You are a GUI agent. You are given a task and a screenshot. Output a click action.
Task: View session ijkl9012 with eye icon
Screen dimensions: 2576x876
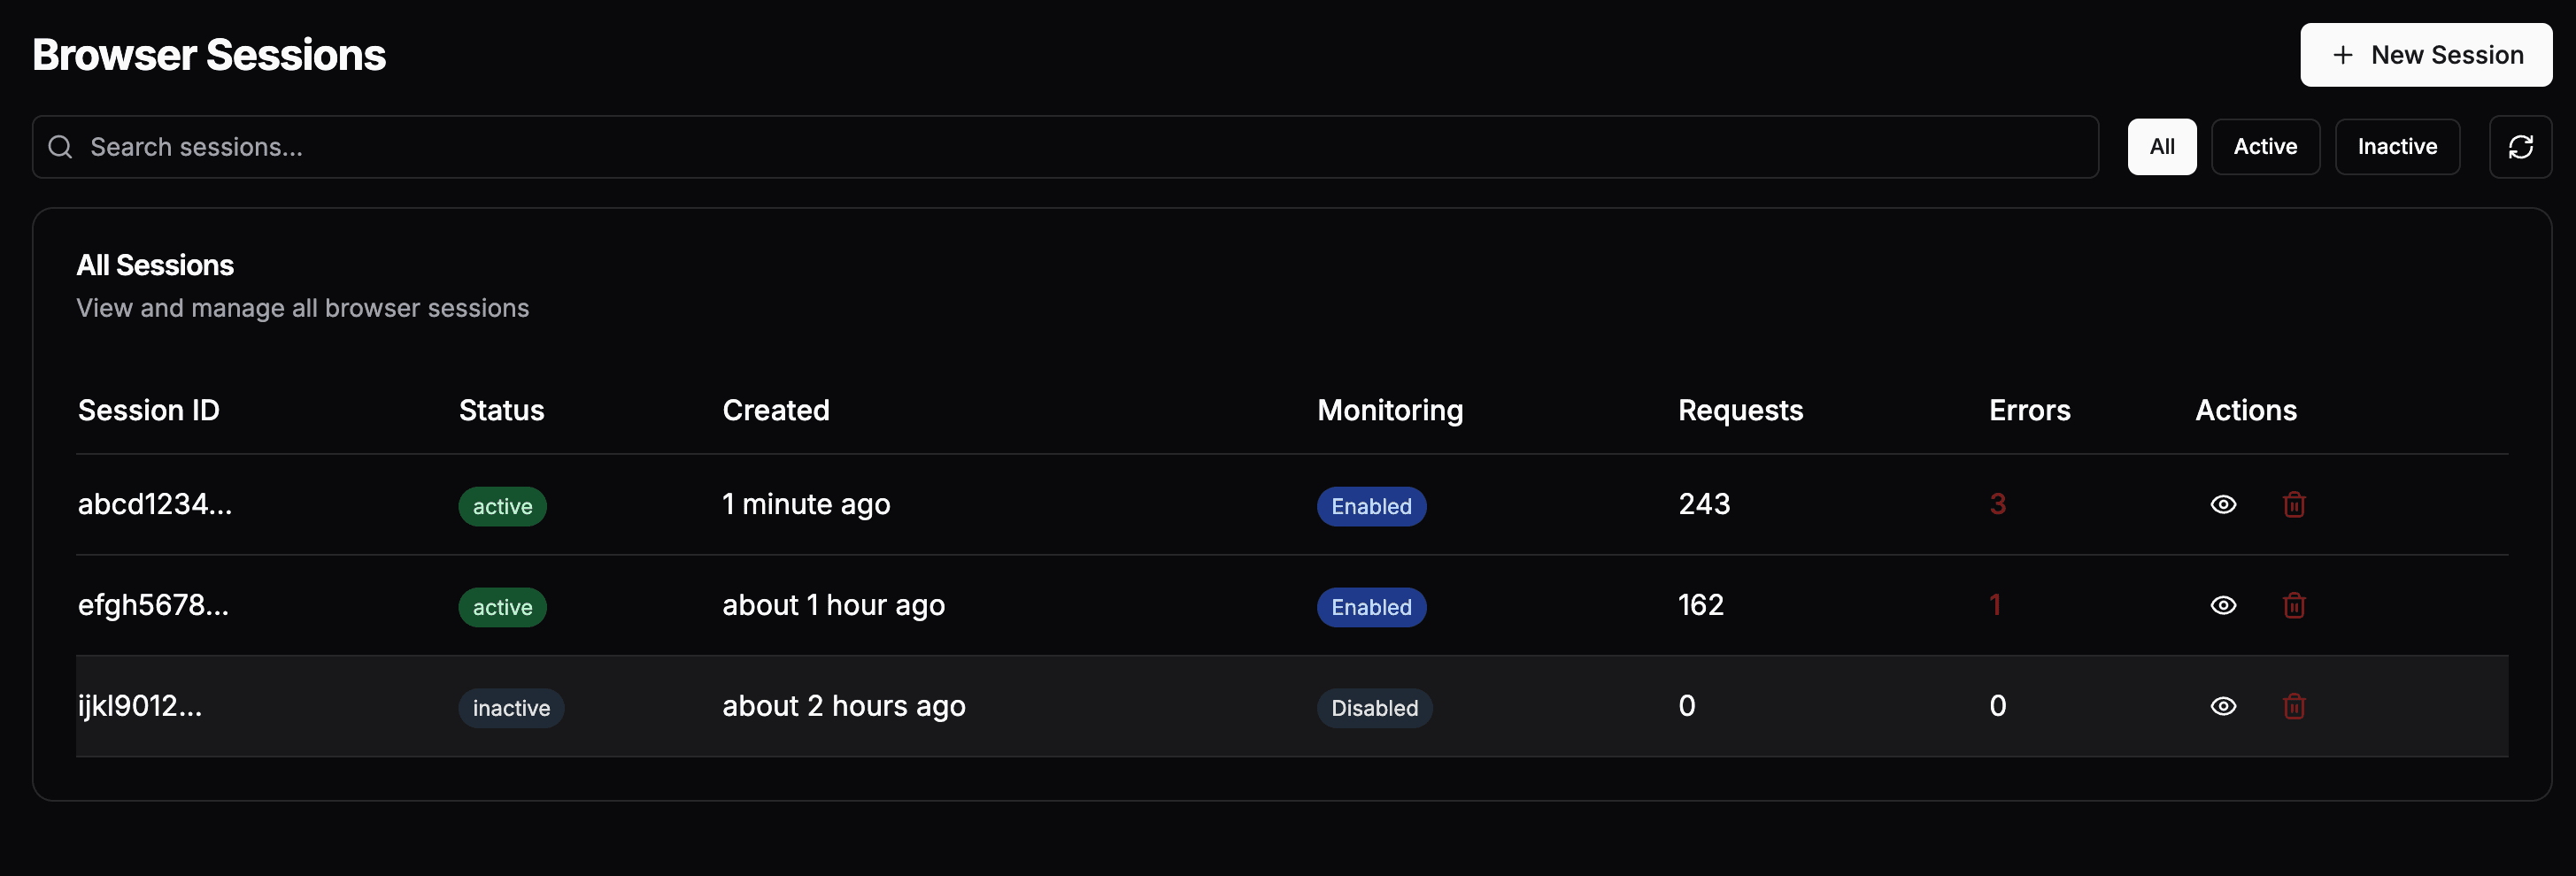2223,706
